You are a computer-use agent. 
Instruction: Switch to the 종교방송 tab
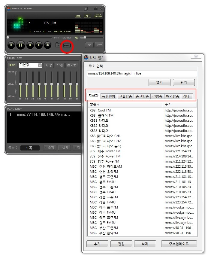pos(142,96)
